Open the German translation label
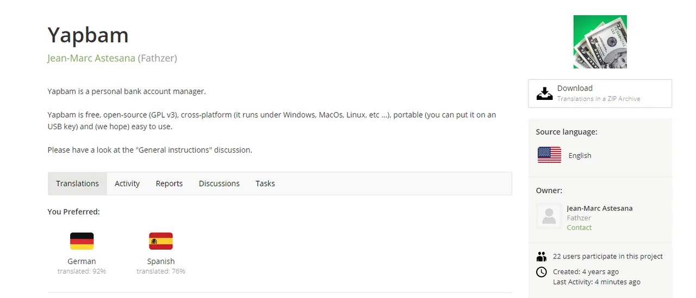This screenshot has width=696, height=298. coord(82,261)
